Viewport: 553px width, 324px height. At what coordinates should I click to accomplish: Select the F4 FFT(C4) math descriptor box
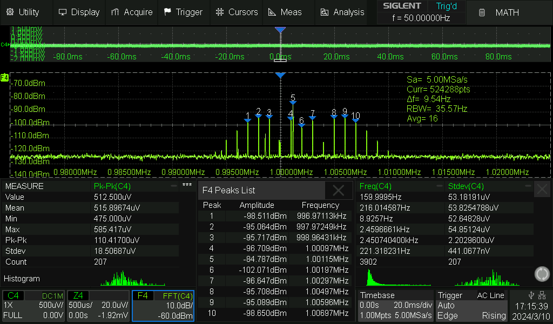(x=163, y=306)
